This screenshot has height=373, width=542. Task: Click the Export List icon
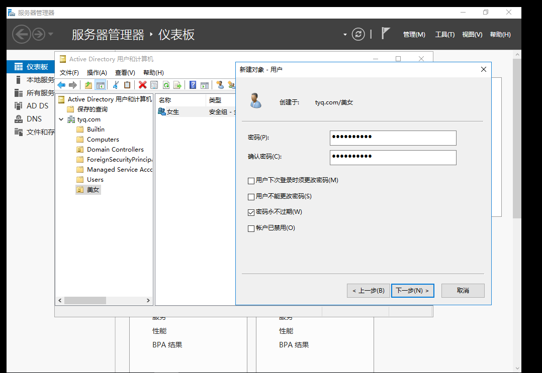tap(177, 85)
